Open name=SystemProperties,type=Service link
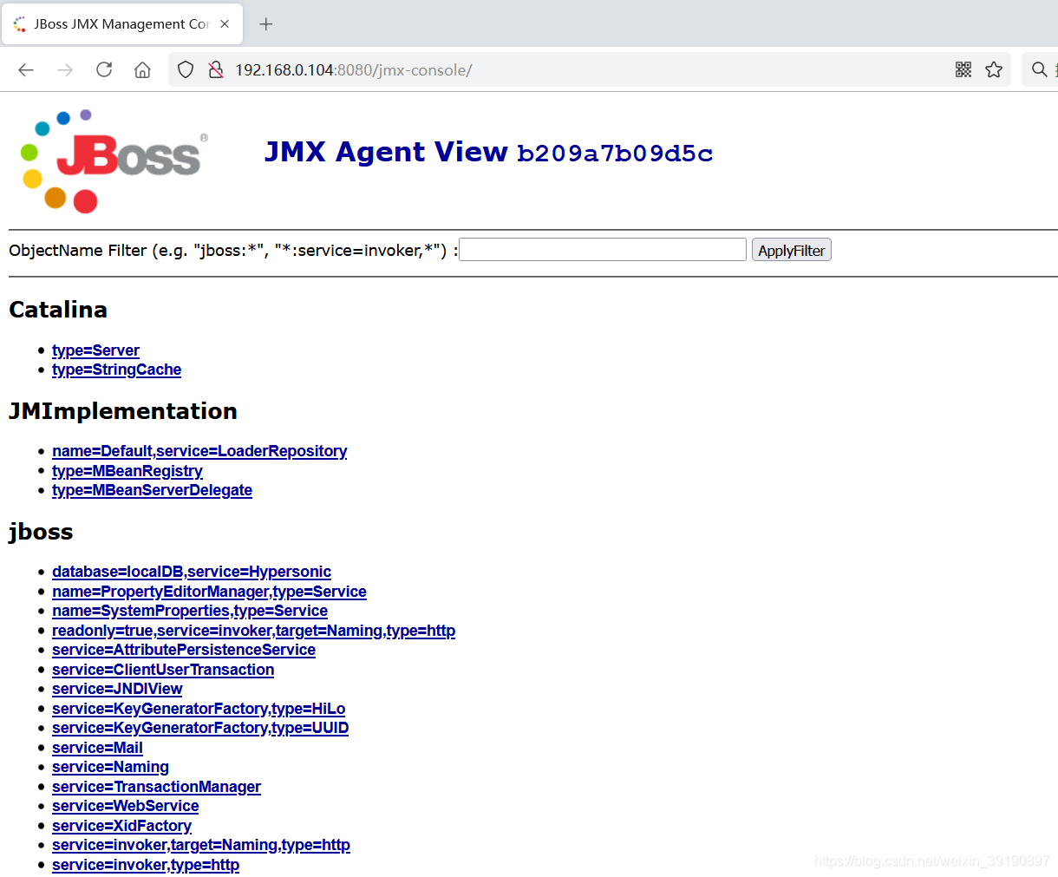The image size is (1058, 877). click(190, 611)
